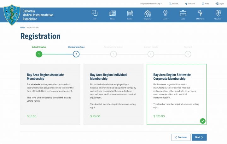
Task: Click the About Us label
Action: pyautogui.click(x=218, y=19)
